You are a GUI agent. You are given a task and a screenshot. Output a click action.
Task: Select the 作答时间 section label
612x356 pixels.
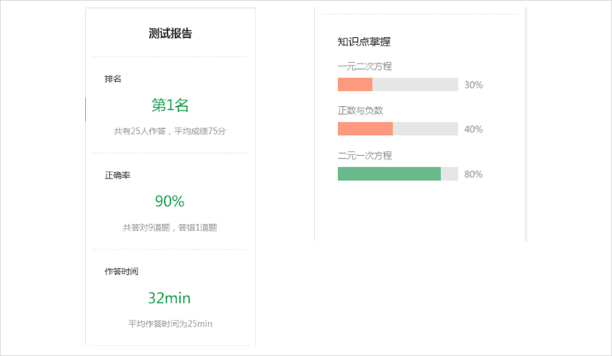coord(122,271)
